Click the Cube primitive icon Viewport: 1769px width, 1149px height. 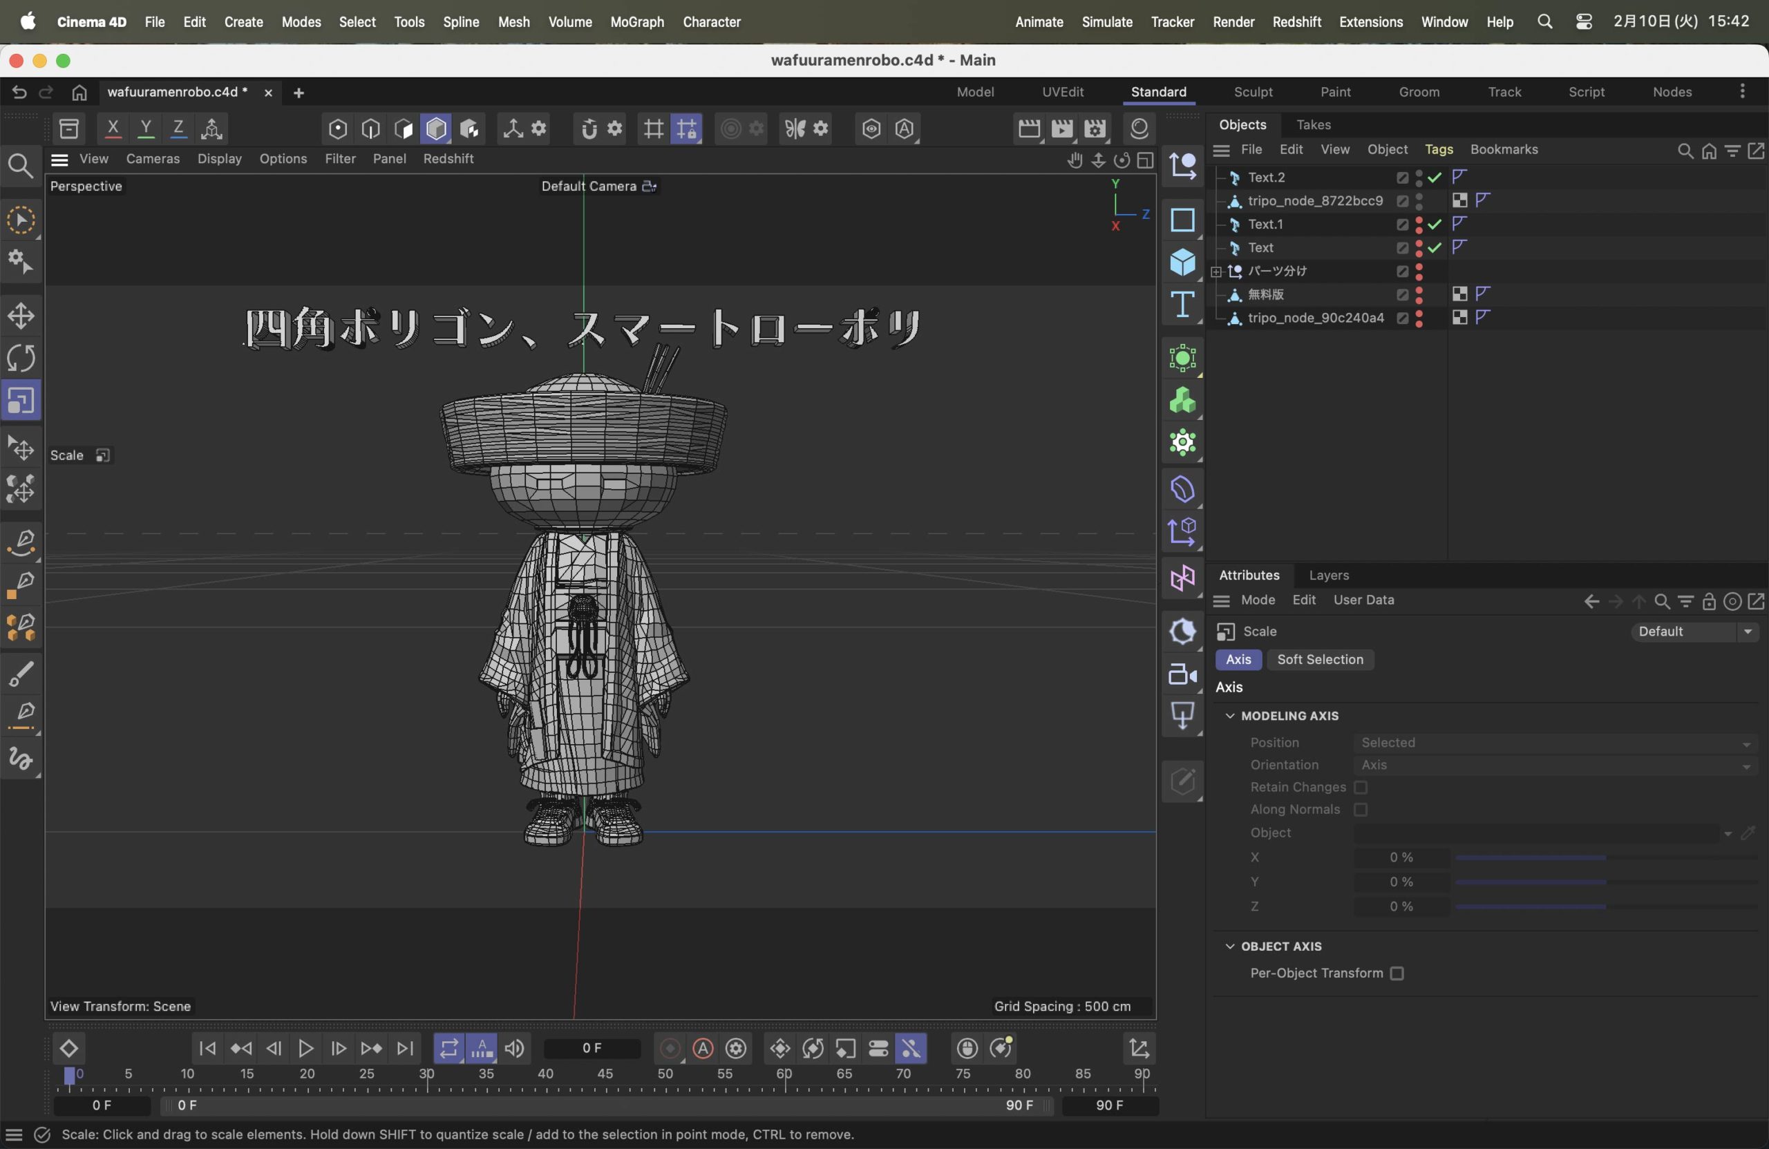coord(1182,263)
